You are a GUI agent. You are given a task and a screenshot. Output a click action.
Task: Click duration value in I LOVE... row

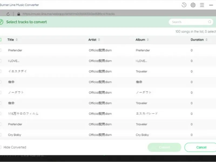coord(191,61)
